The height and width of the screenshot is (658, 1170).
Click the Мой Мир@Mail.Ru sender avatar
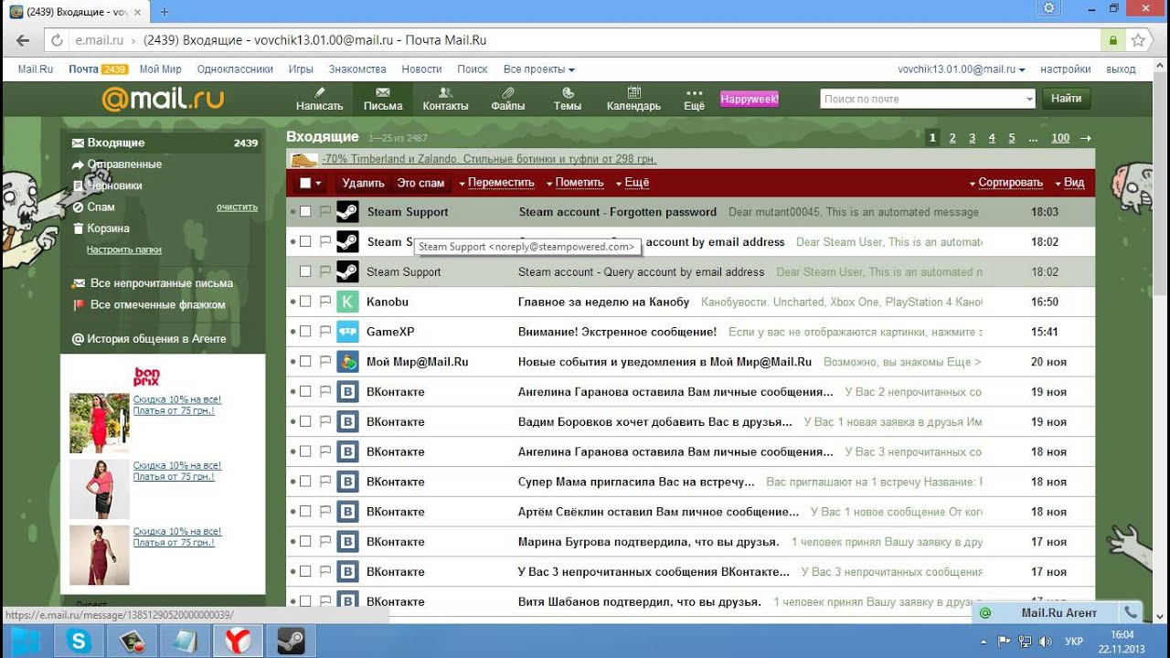tap(347, 362)
